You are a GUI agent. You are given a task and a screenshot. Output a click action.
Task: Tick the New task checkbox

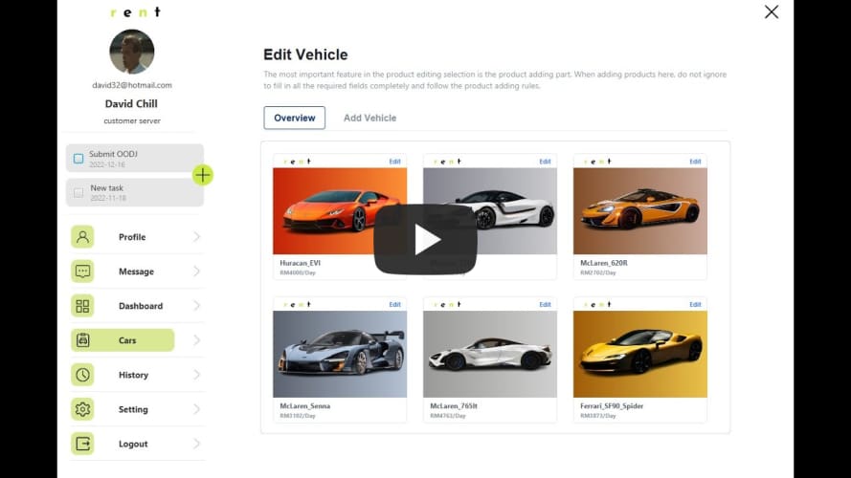click(78, 193)
